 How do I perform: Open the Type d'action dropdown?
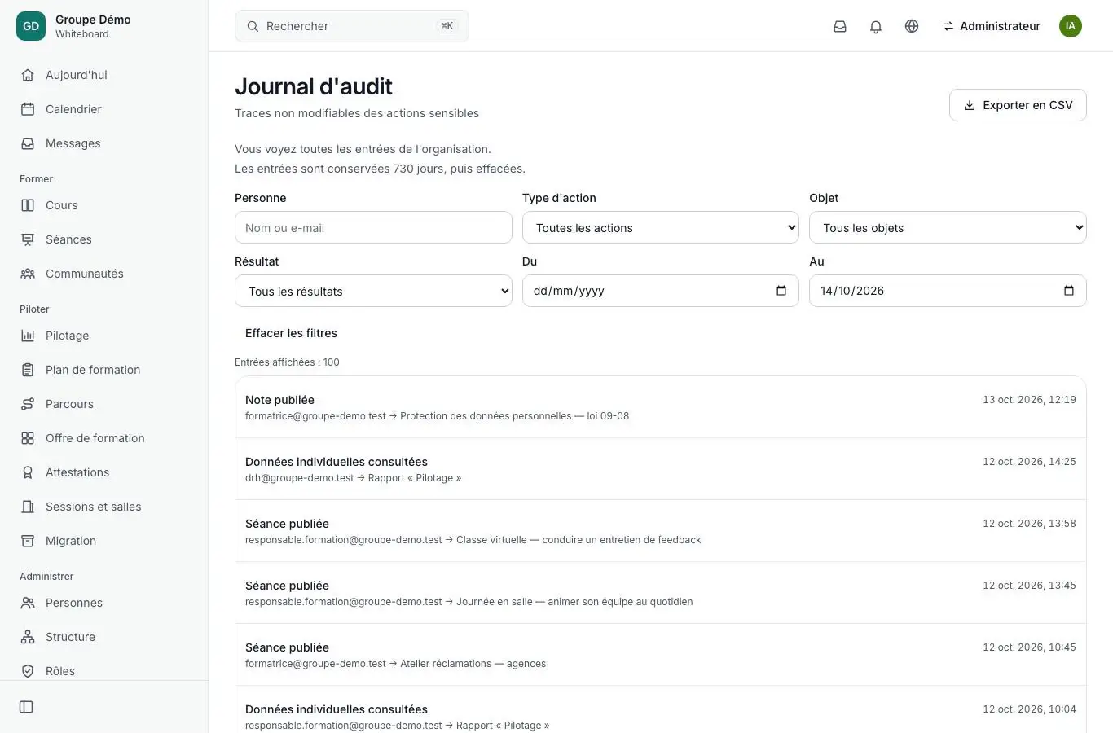(x=661, y=227)
